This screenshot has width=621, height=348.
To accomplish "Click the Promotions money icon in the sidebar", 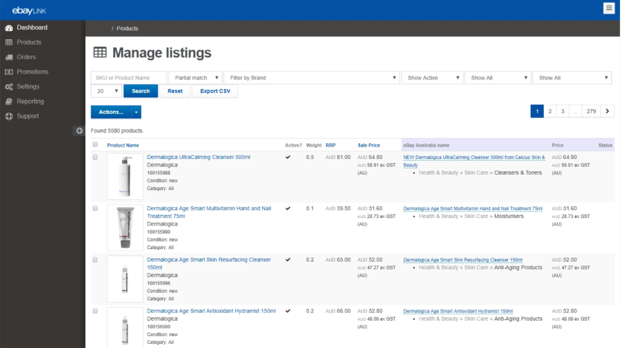I will 9,72.
